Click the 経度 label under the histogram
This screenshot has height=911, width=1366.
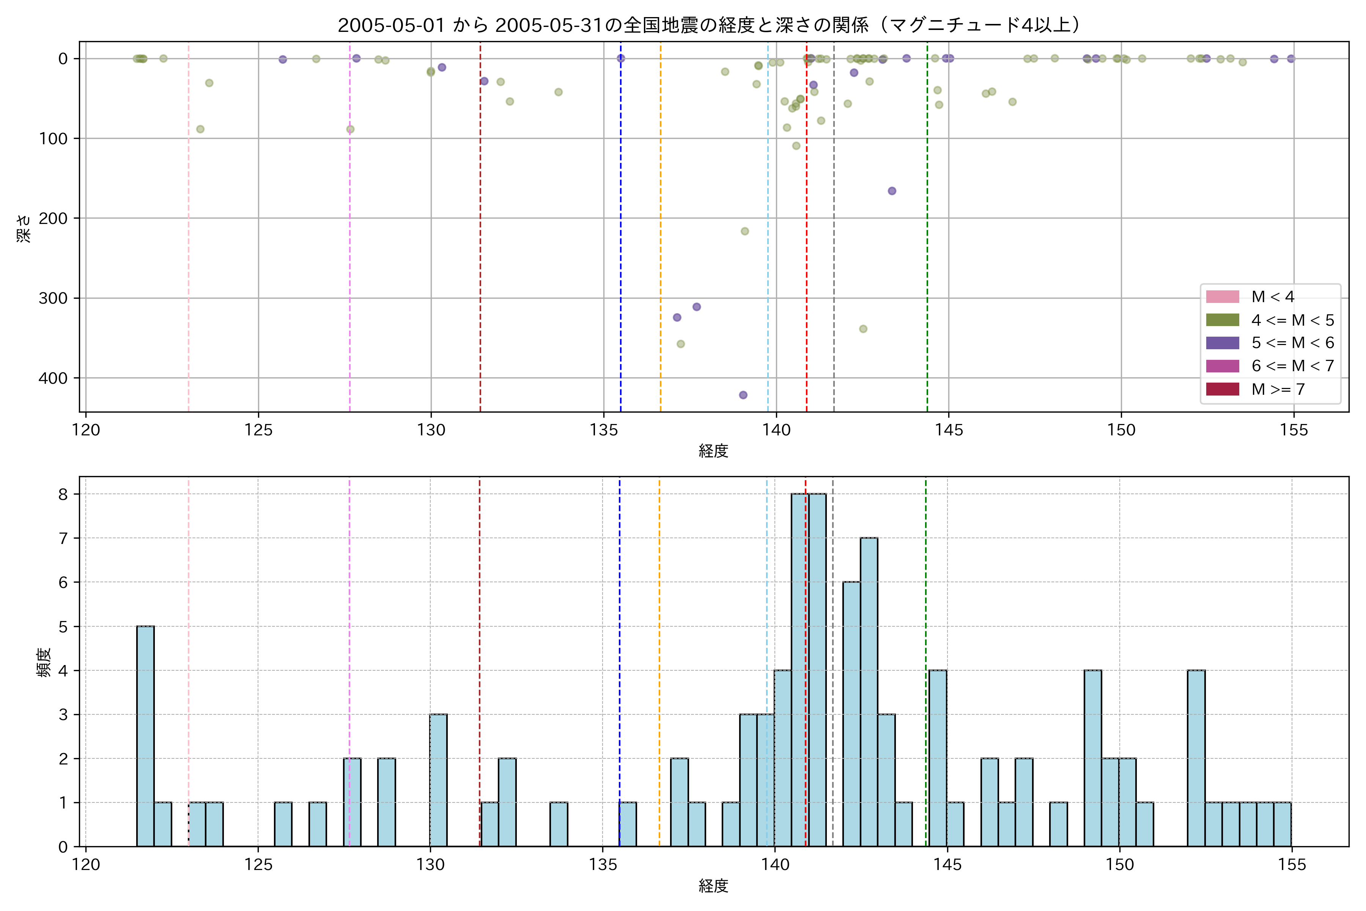point(713,886)
